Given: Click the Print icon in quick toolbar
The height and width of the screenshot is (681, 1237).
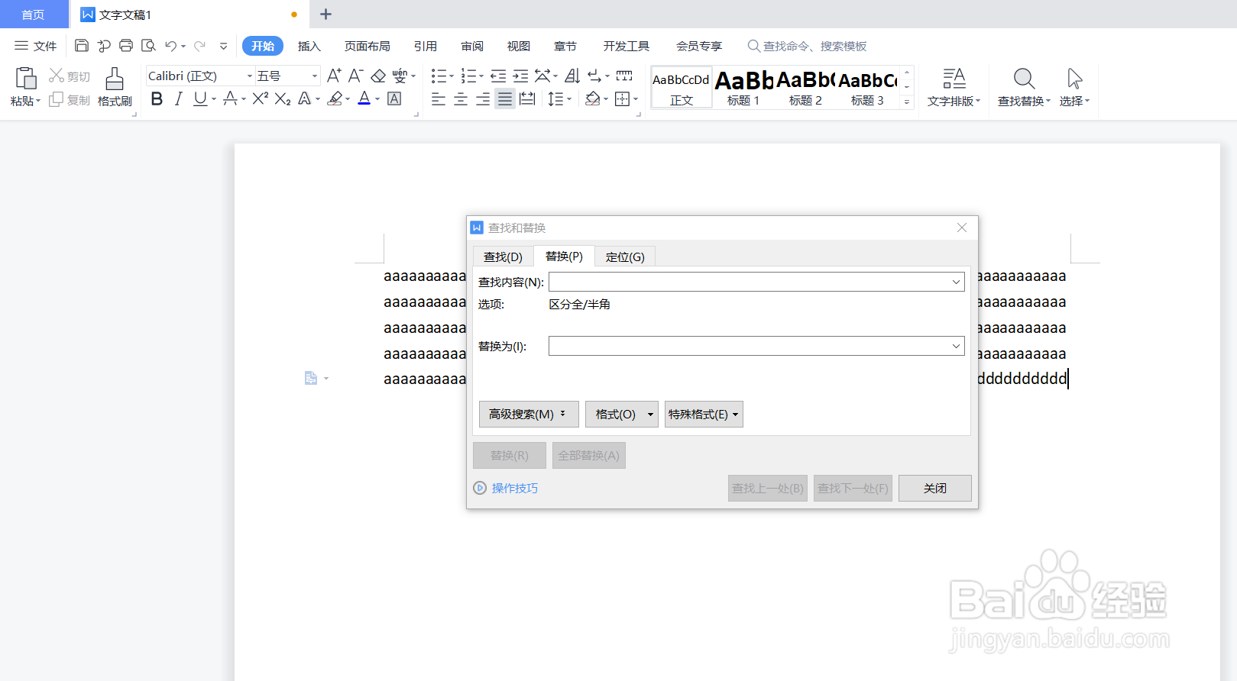Looking at the screenshot, I should point(126,46).
